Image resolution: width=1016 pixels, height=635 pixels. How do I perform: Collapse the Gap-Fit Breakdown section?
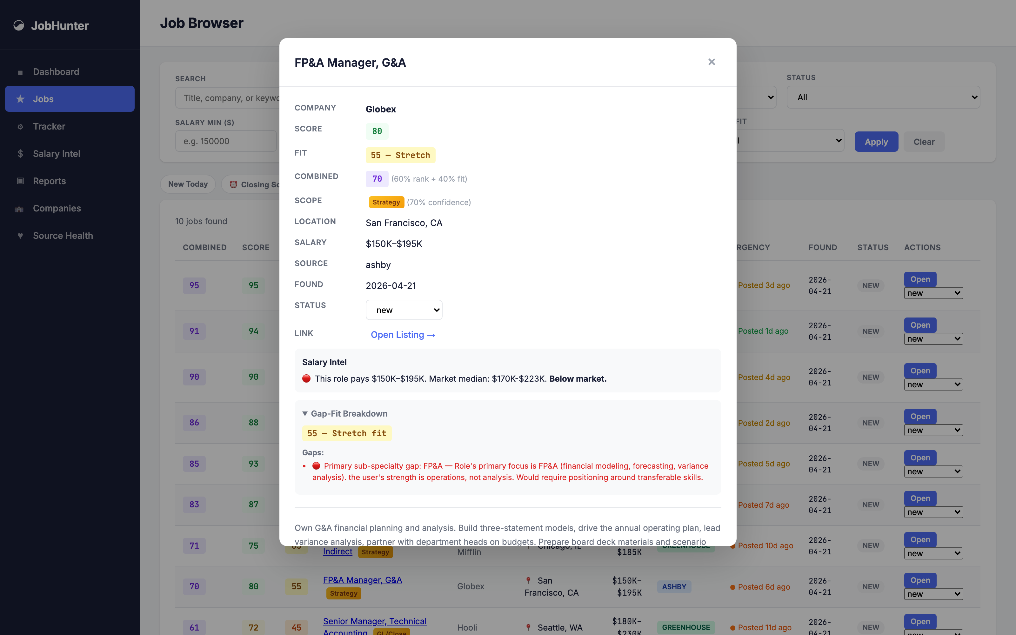click(345, 414)
